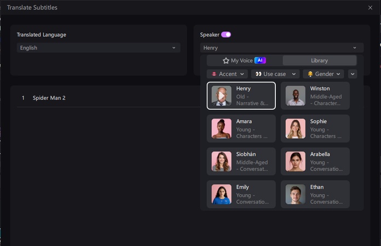381x246 pixels.
Task: Toggle the Speaker switch off
Action: point(226,34)
